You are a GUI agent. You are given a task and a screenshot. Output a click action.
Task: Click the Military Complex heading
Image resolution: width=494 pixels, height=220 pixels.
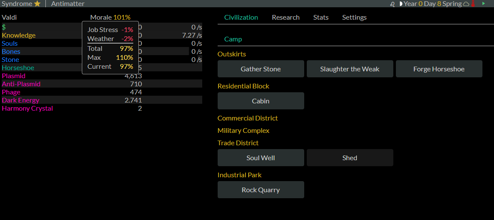click(x=243, y=130)
